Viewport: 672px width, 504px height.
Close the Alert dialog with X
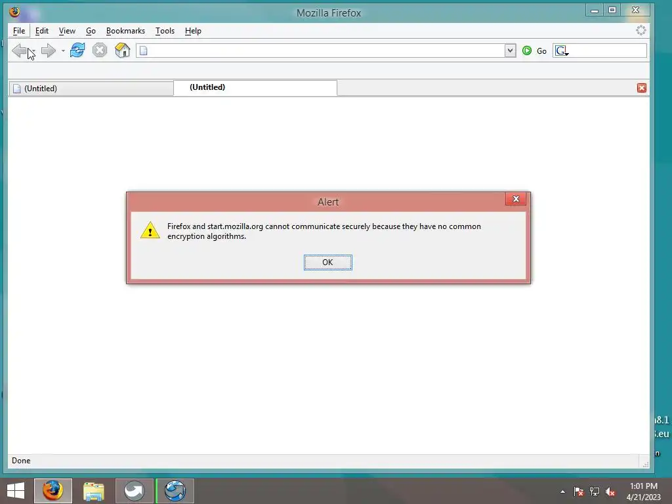tap(516, 199)
